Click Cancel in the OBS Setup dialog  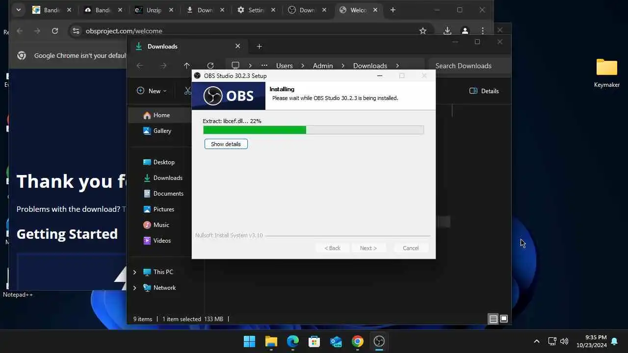click(411, 248)
